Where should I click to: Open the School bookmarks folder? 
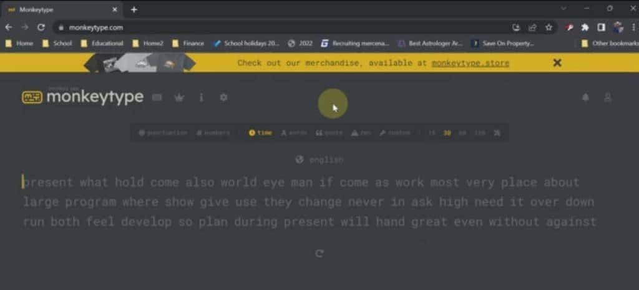click(x=57, y=43)
